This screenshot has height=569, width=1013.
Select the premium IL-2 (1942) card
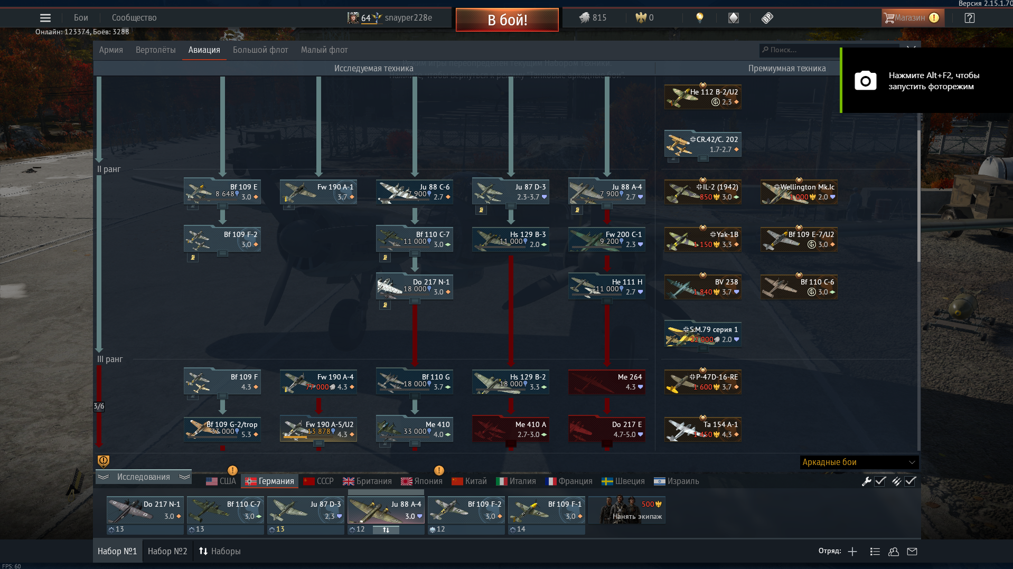pos(703,191)
